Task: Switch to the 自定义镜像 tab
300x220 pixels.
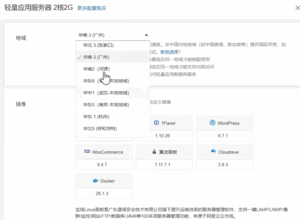Action: tap(160, 102)
